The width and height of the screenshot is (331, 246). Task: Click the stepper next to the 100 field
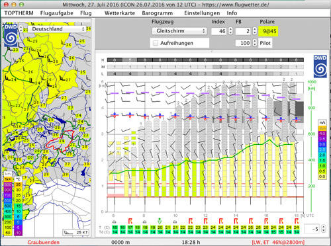pyautogui.click(x=255, y=42)
